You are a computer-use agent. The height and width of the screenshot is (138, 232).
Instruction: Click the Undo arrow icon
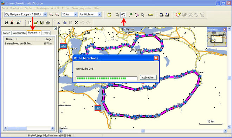(82, 22)
